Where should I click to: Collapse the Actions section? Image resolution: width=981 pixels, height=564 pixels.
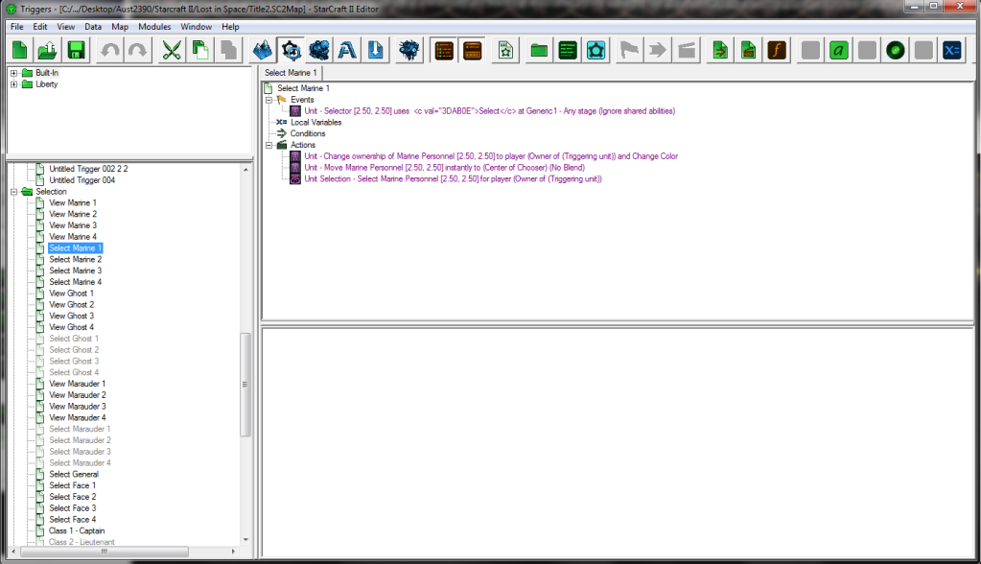point(269,145)
